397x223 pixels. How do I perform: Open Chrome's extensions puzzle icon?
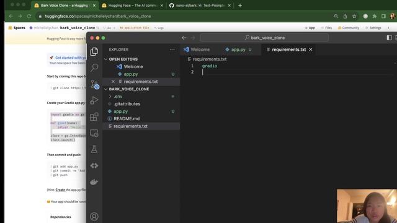tap(375, 16)
